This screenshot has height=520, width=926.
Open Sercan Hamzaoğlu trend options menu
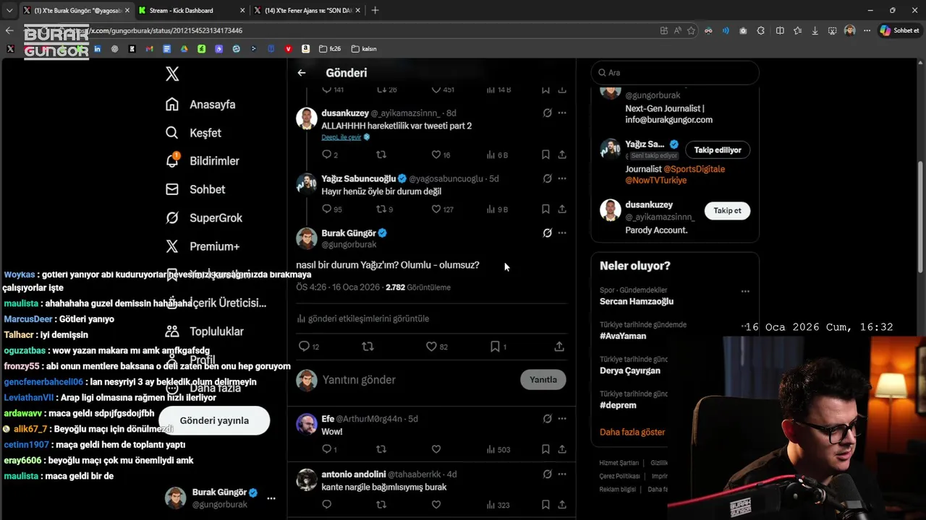(x=745, y=291)
